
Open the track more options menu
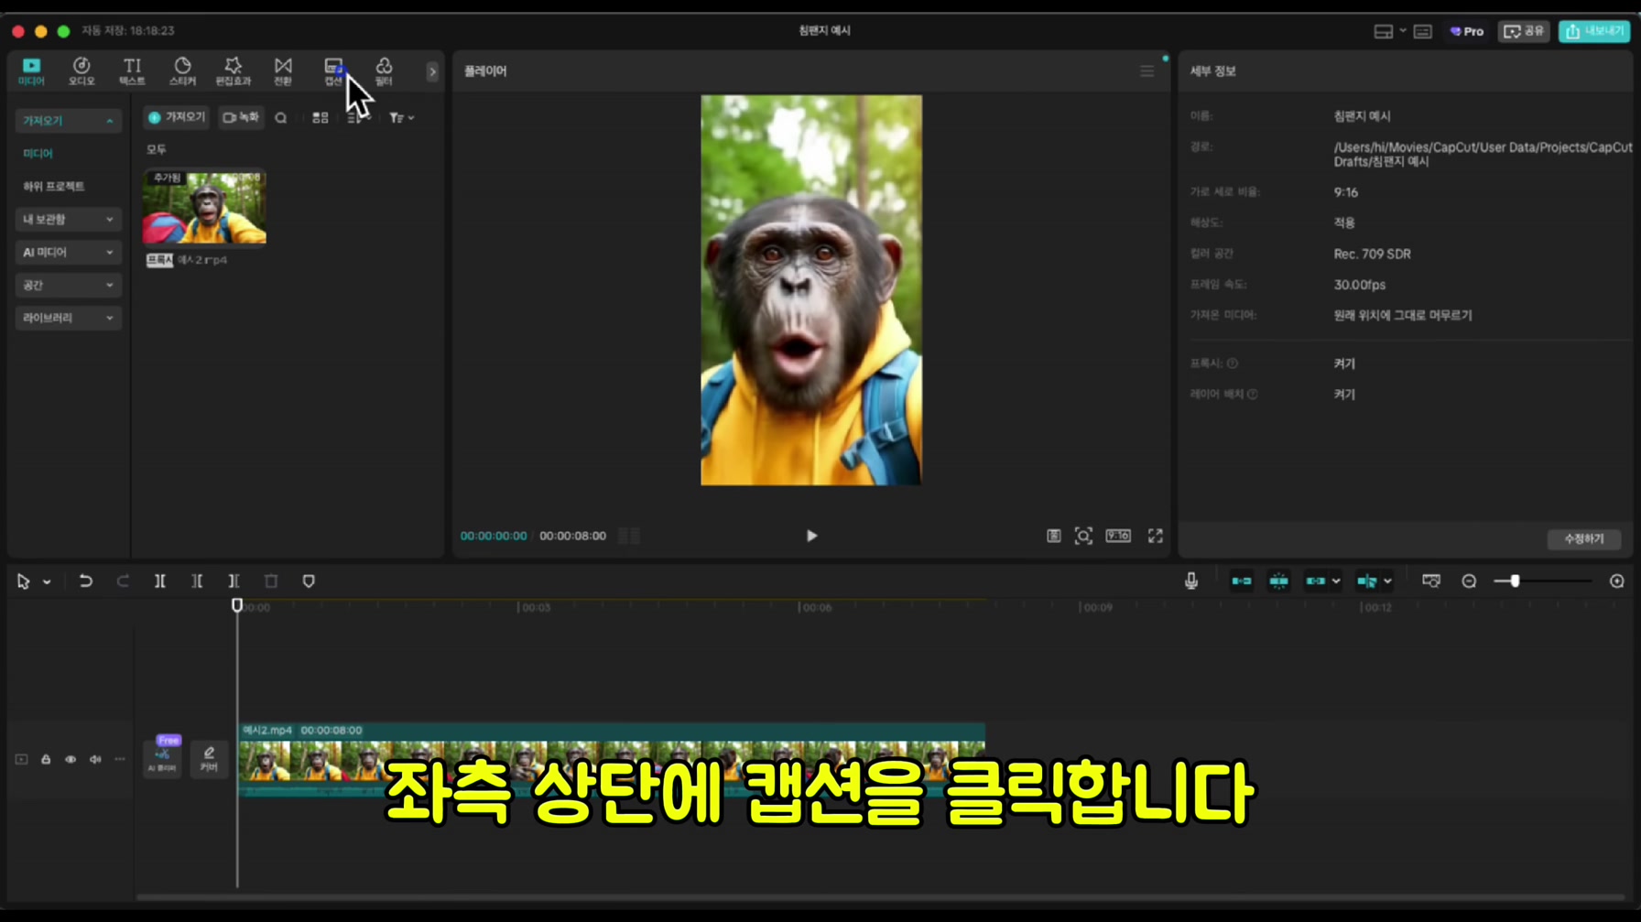coord(120,760)
